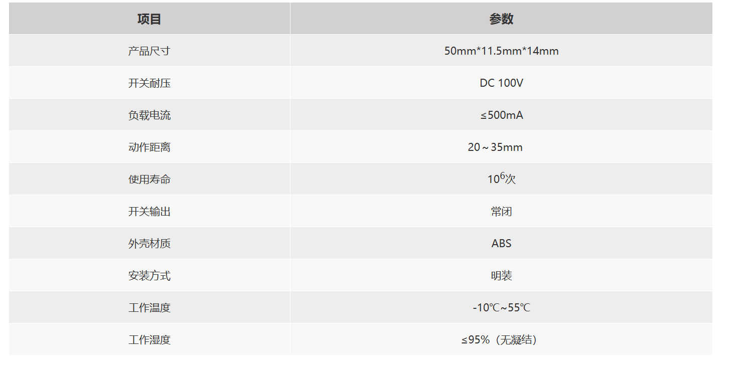Select the 开关耐压 row label
Screen dimensions: 751x365
pos(149,83)
